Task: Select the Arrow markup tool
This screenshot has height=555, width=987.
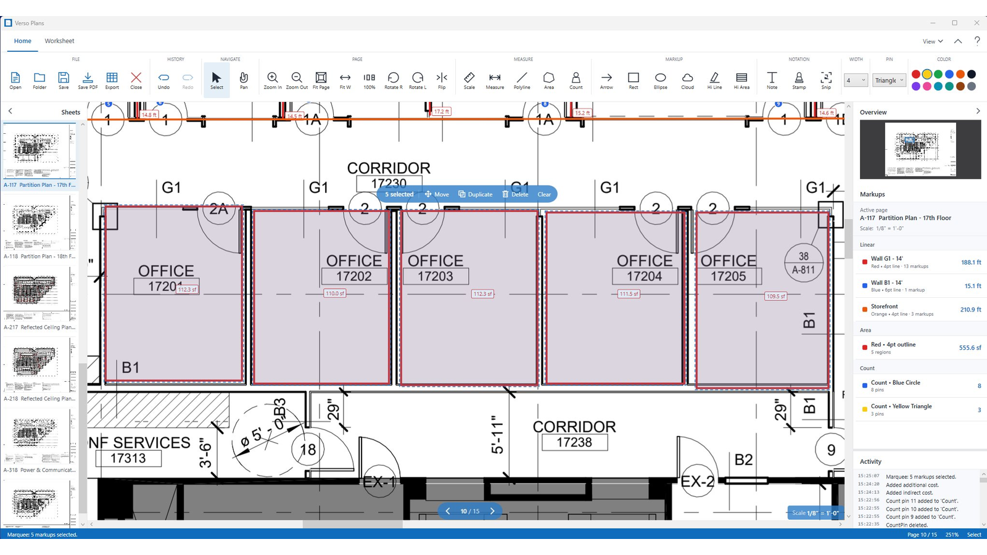Action: [x=606, y=80]
